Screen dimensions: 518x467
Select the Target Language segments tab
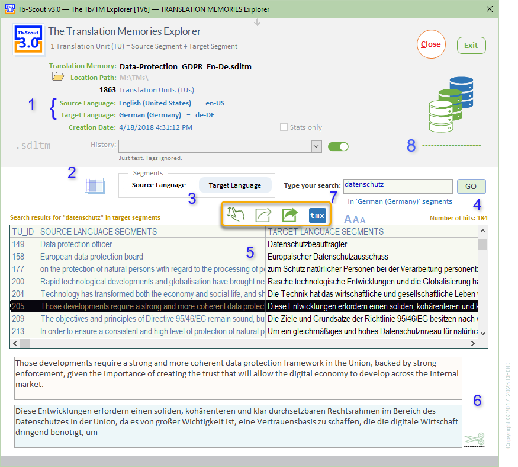click(234, 185)
